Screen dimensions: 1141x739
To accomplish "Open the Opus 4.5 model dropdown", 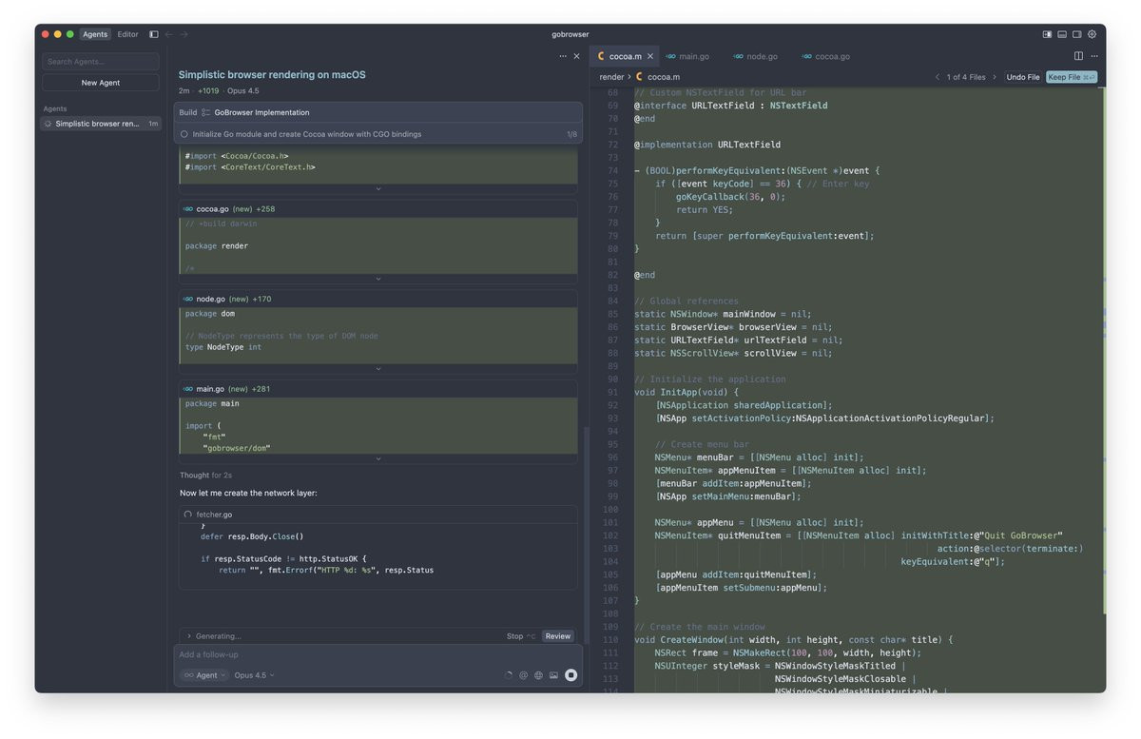I will [254, 675].
